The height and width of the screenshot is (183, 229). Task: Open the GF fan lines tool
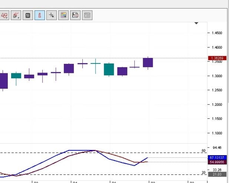coord(16,15)
